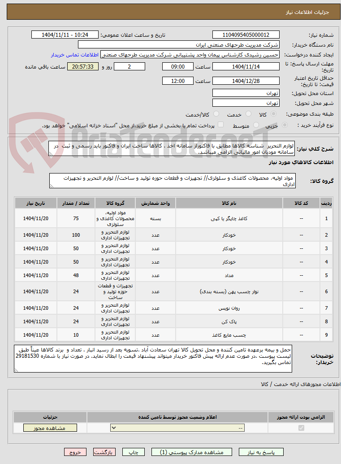Click the شرح کلی نیاز text area
Viewport: 341px width, 464px height.
click(172, 148)
